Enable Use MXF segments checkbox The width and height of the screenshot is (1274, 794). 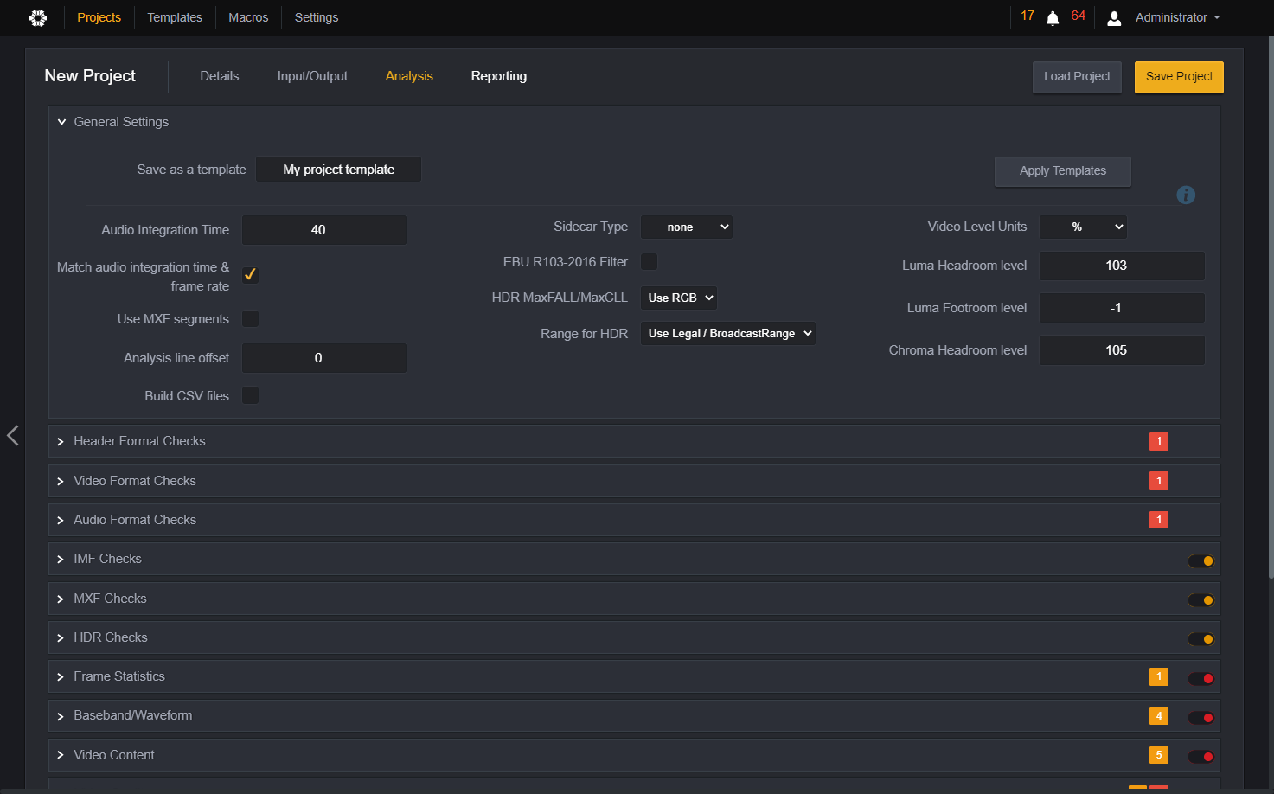click(x=250, y=319)
